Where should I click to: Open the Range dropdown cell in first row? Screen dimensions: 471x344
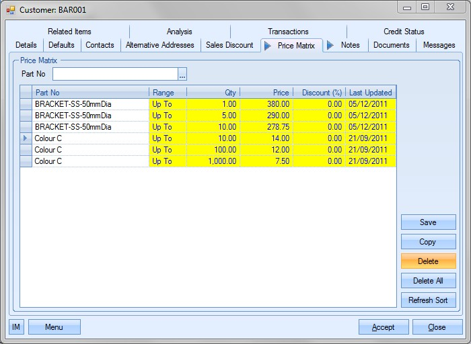click(168, 104)
